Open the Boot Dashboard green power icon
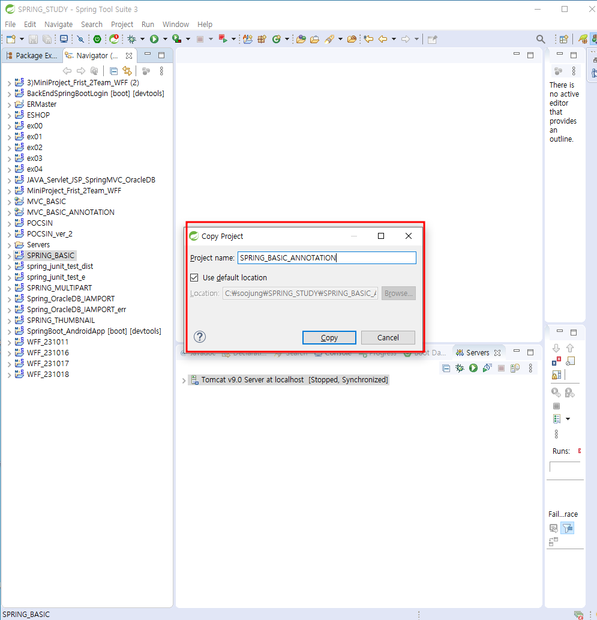 point(97,39)
